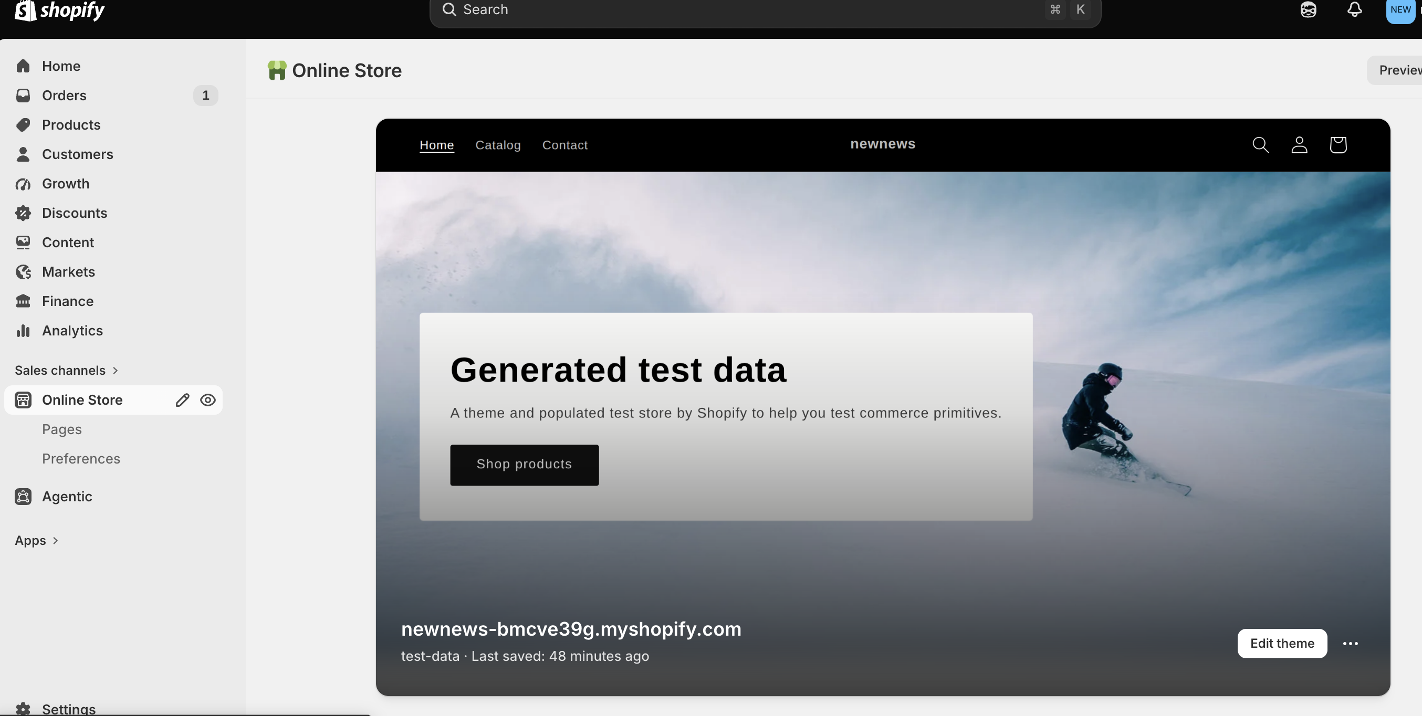1422x716 pixels.
Task: Click the Analytics bar chart icon
Action: point(23,330)
